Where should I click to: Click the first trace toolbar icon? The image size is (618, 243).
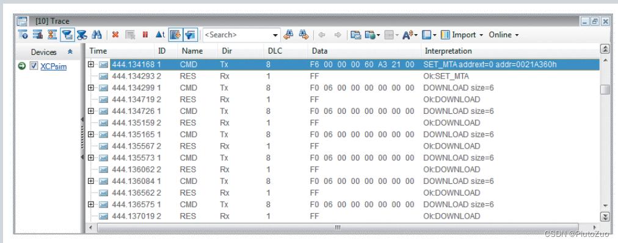(x=23, y=35)
